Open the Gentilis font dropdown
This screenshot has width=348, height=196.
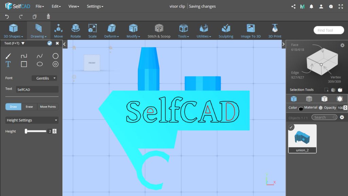[45, 78]
